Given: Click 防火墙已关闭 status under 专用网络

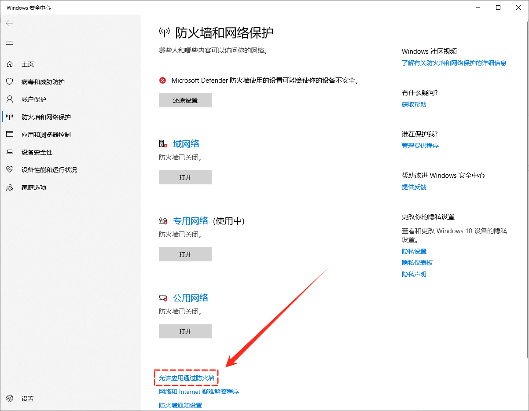Looking at the screenshot, I should coord(180,234).
